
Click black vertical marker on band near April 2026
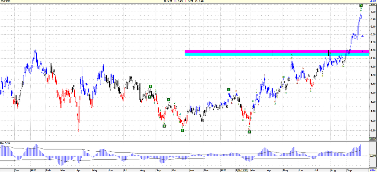click(x=273, y=53)
